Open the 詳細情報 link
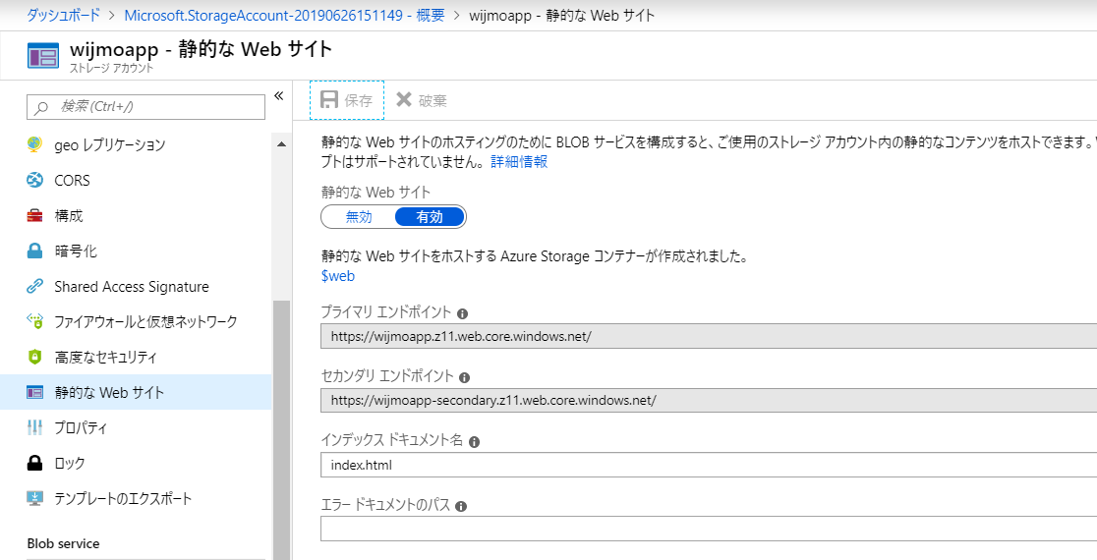The width and height of the screenshot is (1097, 560). [519, 161]
